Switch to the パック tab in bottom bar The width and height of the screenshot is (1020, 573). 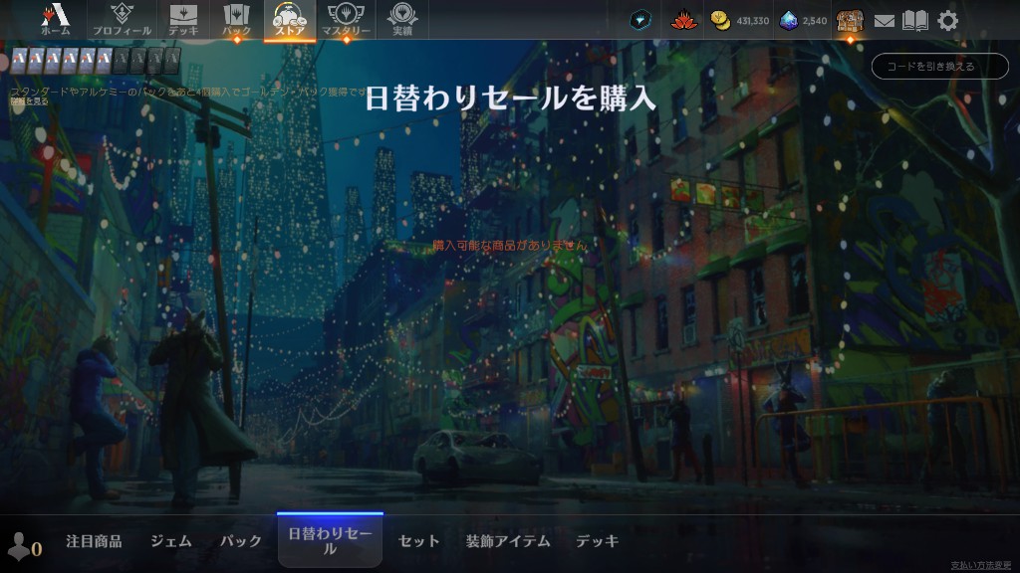(x=241, y=541)
